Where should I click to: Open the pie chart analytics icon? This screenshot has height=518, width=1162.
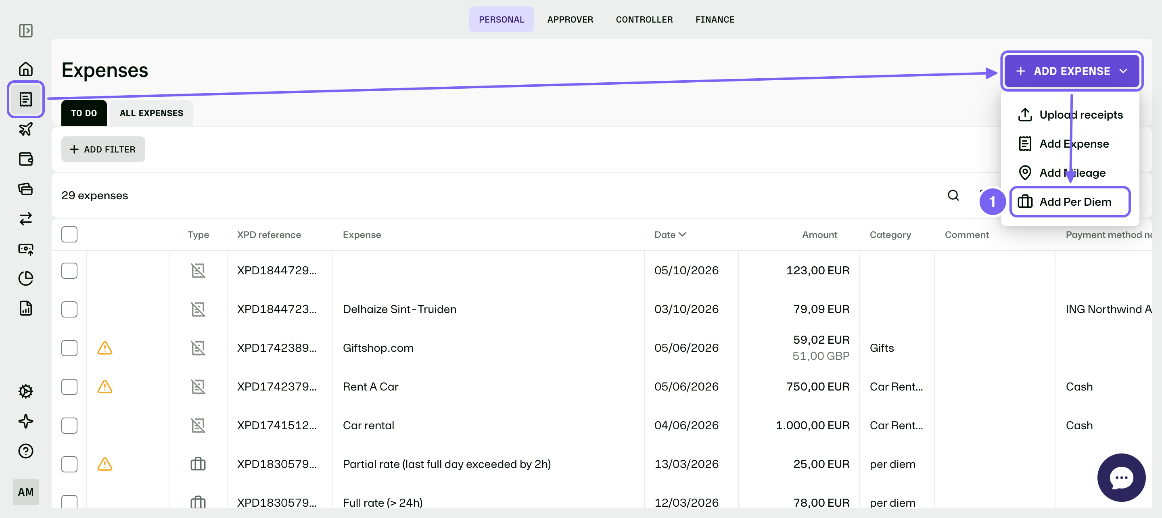pos(26,278)
